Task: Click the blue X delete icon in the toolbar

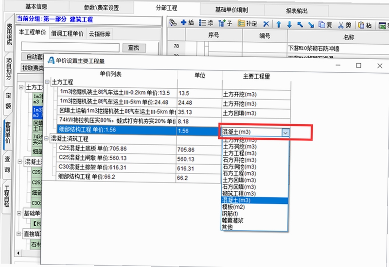Action: [266, 24]
